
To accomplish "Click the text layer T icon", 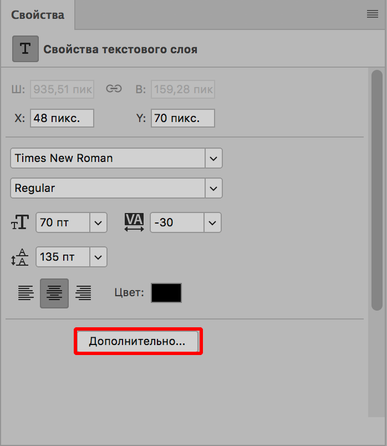I will 26,49.
